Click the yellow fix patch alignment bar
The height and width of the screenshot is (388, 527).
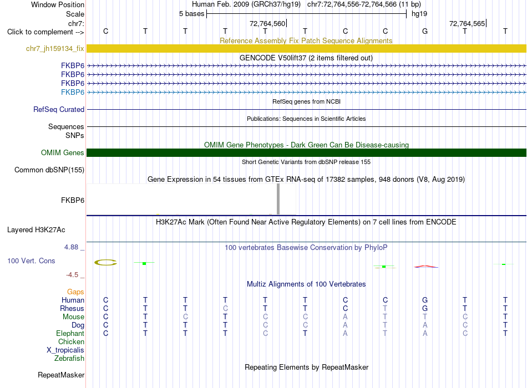point(306,48)
